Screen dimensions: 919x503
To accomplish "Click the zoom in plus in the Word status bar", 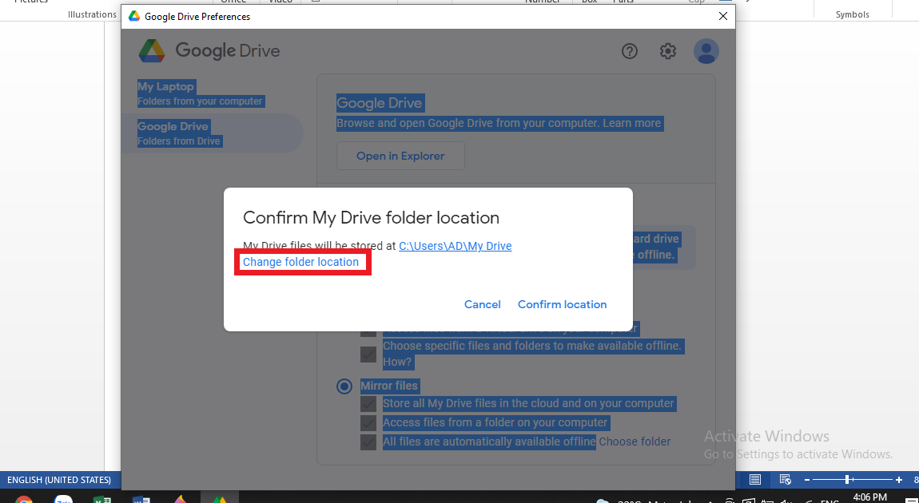I will tap(899, 480).
